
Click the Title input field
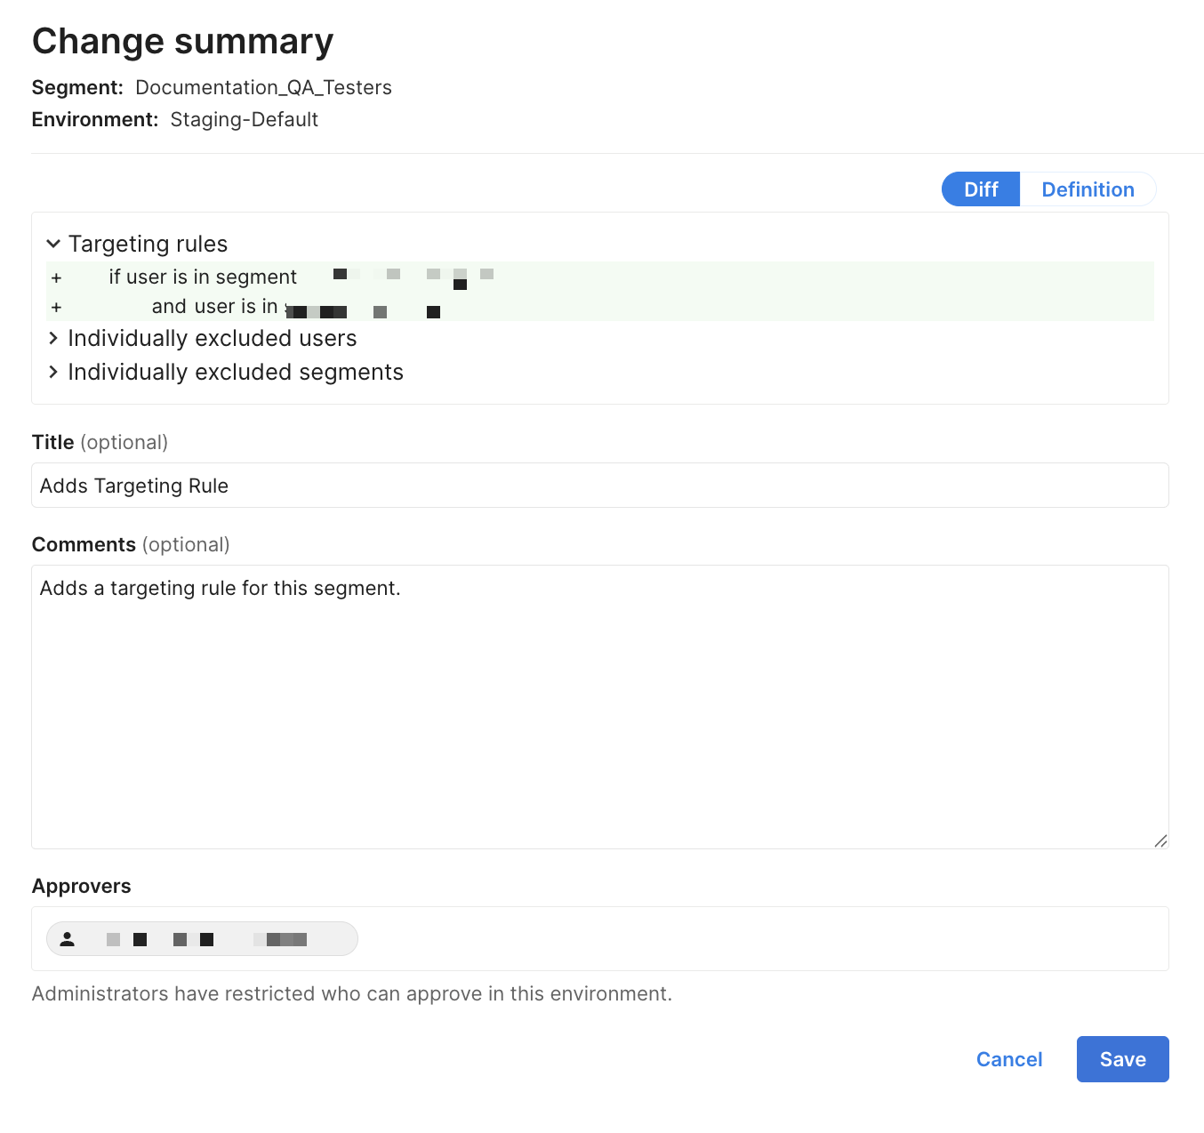(599, 486)
